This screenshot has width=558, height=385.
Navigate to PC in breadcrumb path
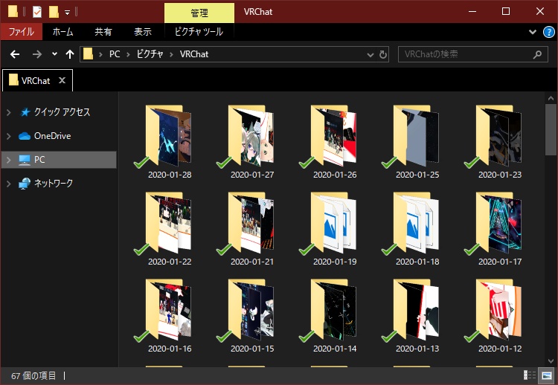pyautogui.click(x=115, y=54)
